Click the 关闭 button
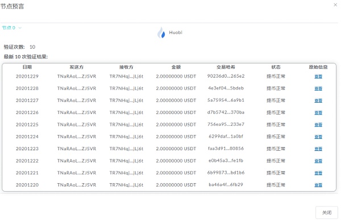The image size is (341, 220). (327, 213)
